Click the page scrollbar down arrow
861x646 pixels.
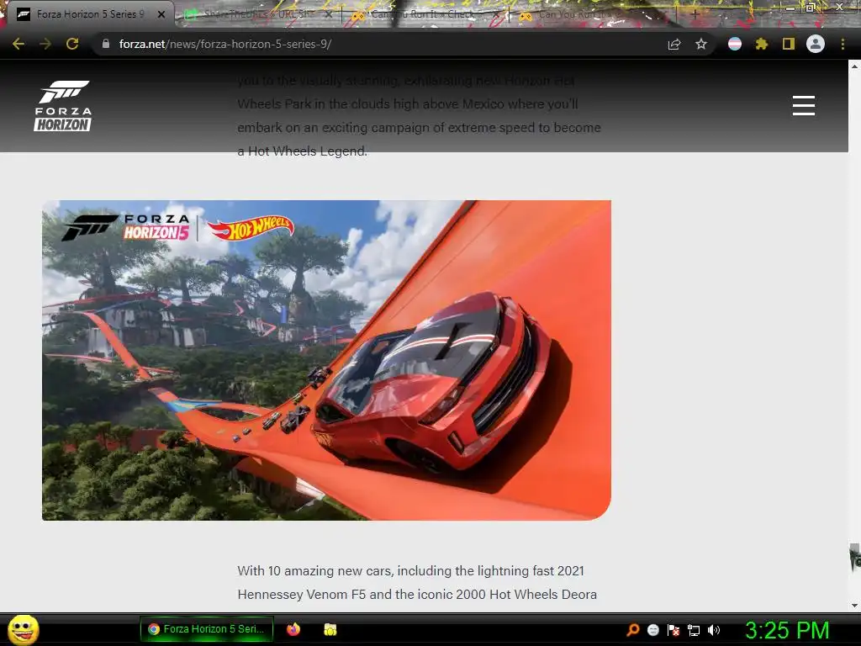tap(854, 605)
